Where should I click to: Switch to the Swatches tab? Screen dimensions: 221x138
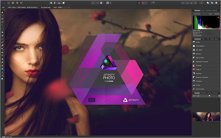click(208, 10)
